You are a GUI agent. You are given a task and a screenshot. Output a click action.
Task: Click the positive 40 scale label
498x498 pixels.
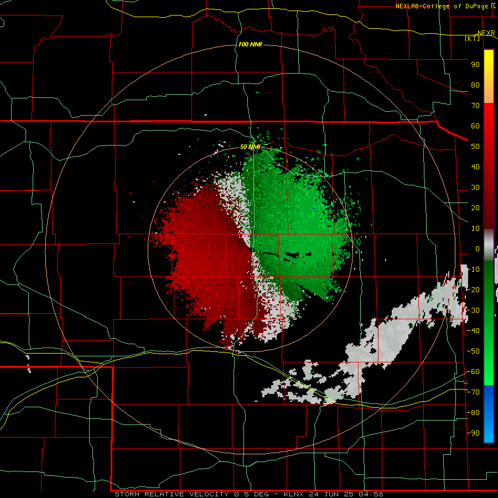(475, 167)
